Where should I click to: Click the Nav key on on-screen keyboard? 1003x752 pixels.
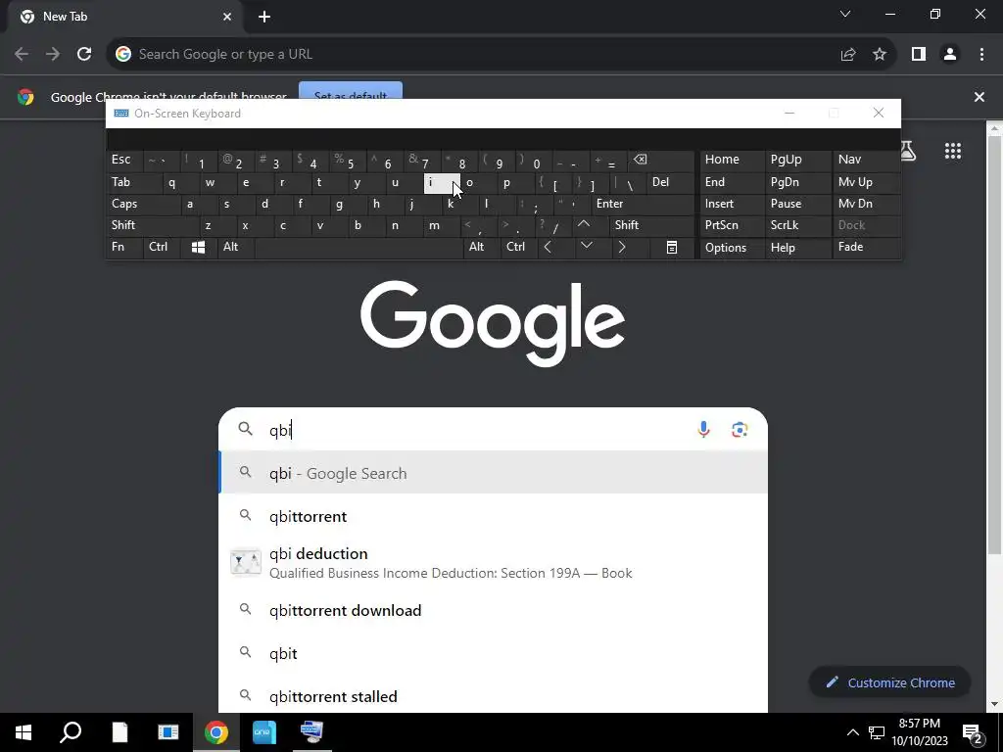[x=866, y=160]
